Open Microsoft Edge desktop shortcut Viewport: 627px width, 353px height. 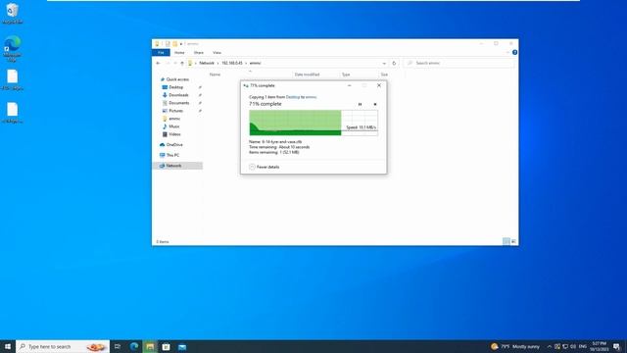click(13, 48)
